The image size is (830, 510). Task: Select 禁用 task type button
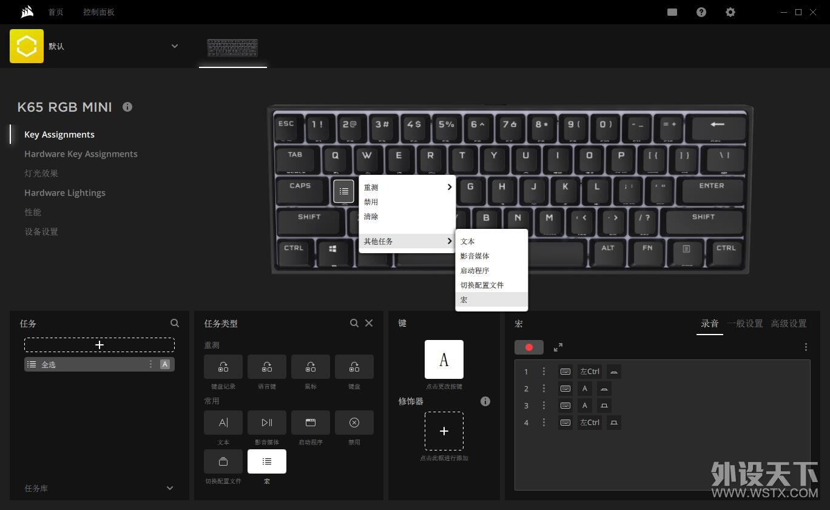(x=354, y=423)
